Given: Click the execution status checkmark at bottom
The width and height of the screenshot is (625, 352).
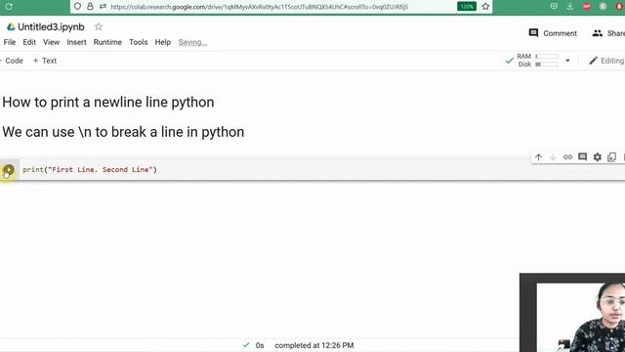Looking at the screenshot, I should pyautogui.click(x=246, y=345).
